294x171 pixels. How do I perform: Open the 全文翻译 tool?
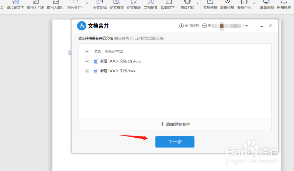click(x=100, y=5)
